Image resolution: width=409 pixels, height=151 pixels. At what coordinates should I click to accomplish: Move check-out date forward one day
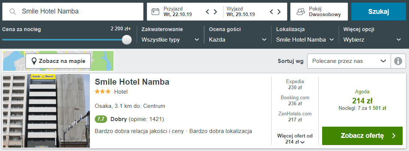point(280,12)
